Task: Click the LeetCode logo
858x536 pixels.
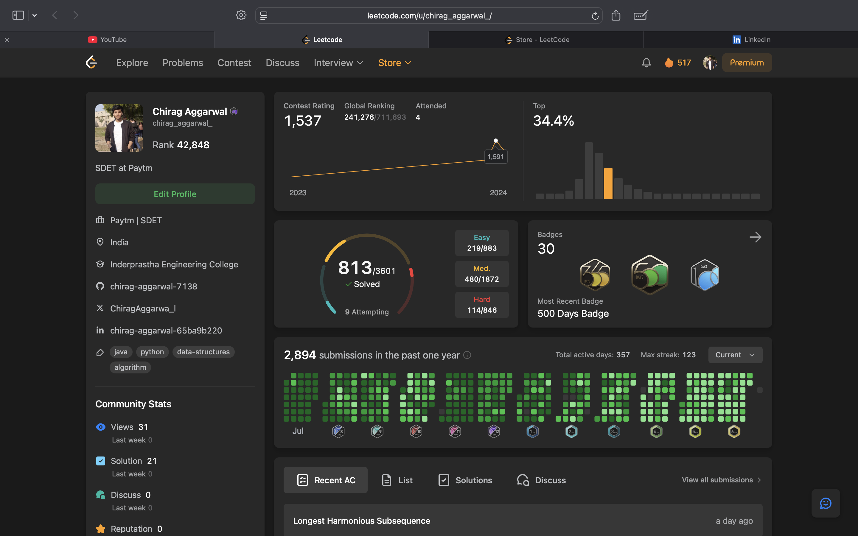Action: (x=91, y=63)
